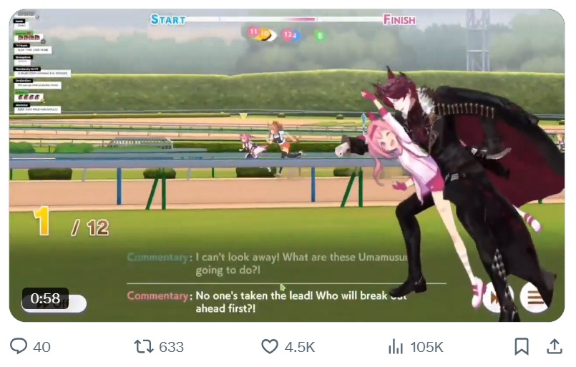
Task: Click the 1 / 12 race position indicator
Action: coord(71,222)
